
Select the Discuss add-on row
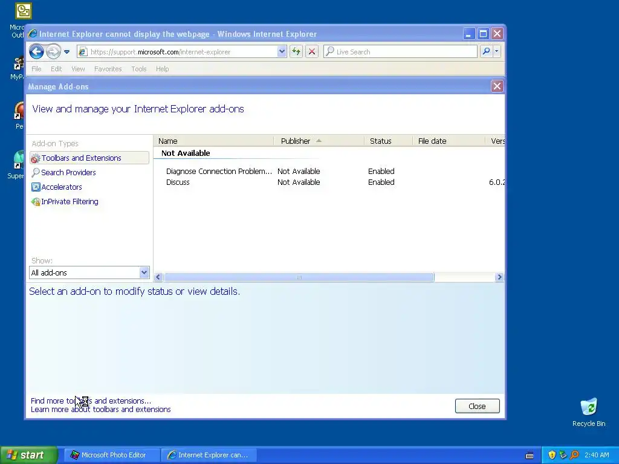tap(329, 182)
